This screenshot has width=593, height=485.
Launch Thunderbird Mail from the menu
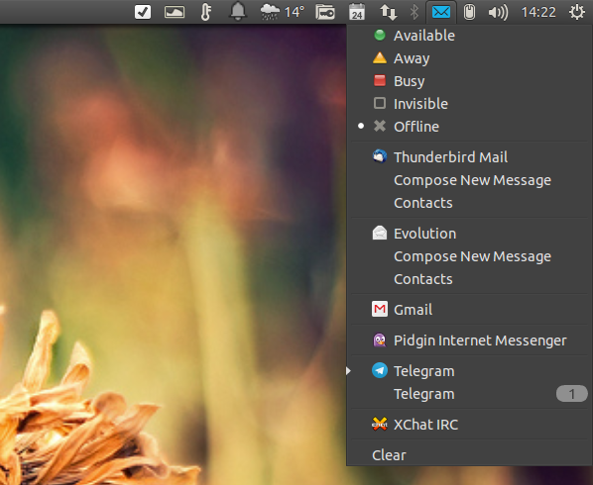pos(470,157)
